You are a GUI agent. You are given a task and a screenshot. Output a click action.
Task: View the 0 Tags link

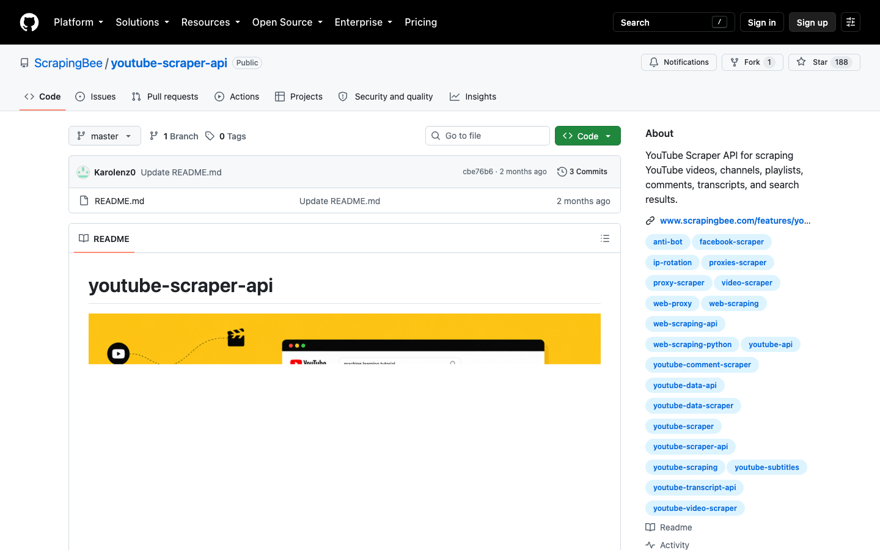tap(226, 136)
